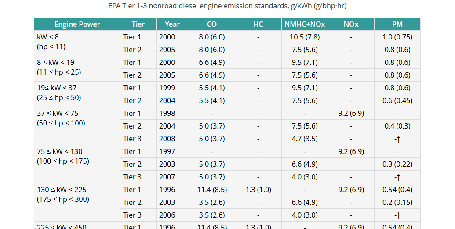
Task: Click NMHC+NOx 4.0 (3.0) in the 2007 row
Action: click(x=305, y=177)
